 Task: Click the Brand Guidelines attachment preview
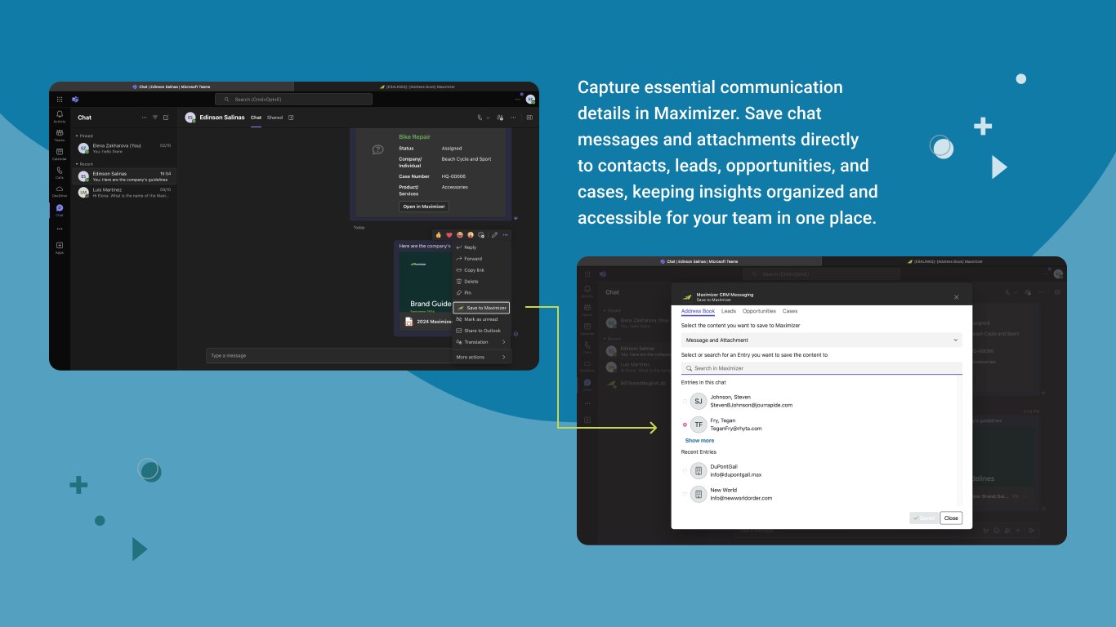pyautogui.click(x=425, y=282)
